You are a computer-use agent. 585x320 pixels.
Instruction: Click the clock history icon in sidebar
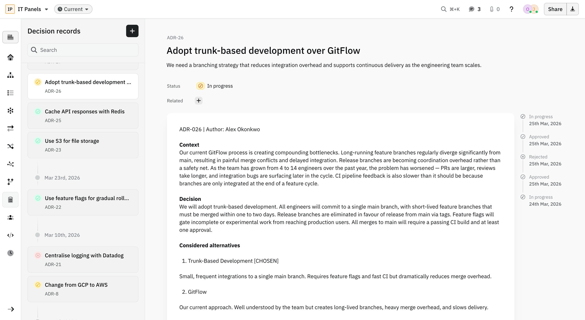(x=10, y=253)
